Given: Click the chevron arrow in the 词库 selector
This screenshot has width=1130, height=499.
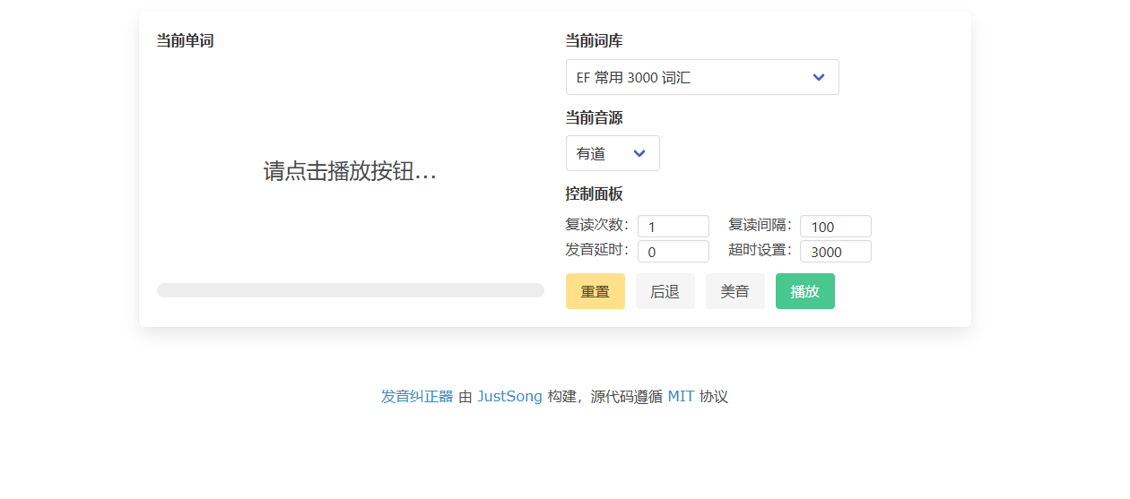Looking at the screenshot, I should coord(818,77).
